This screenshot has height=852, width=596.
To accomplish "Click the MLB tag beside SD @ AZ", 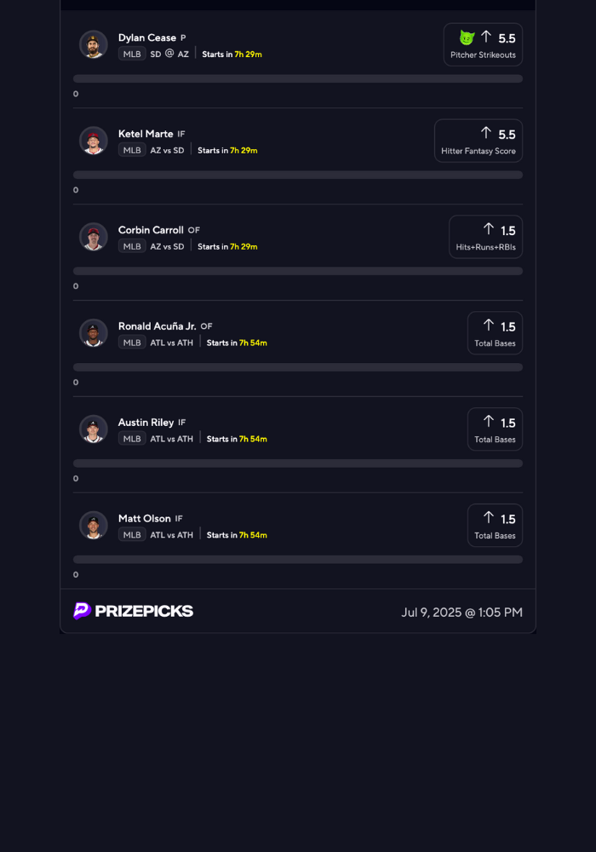I will click(x=132, y=54).
